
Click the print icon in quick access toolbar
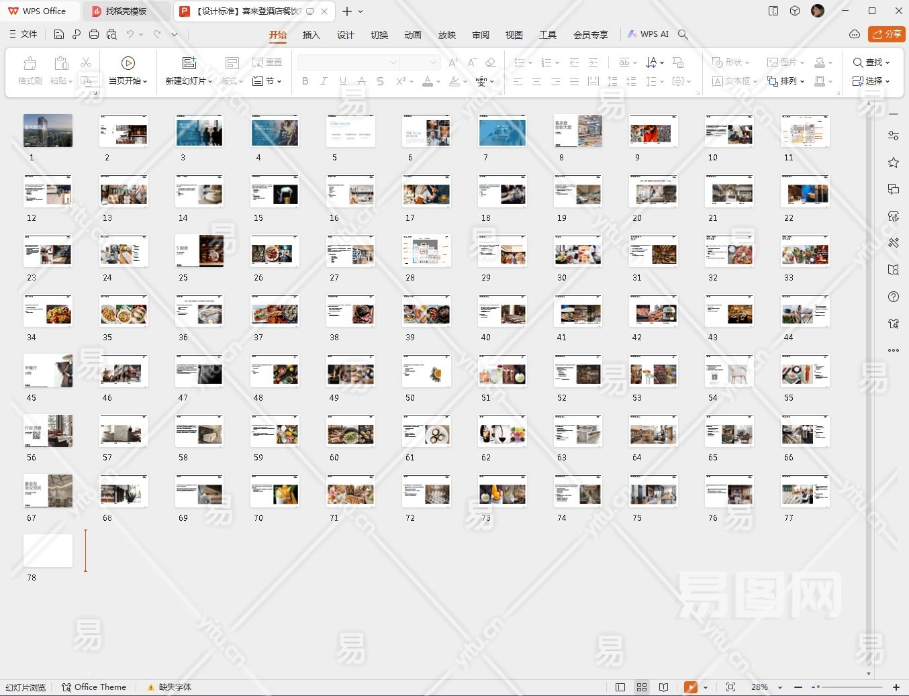tap(94, 34)
